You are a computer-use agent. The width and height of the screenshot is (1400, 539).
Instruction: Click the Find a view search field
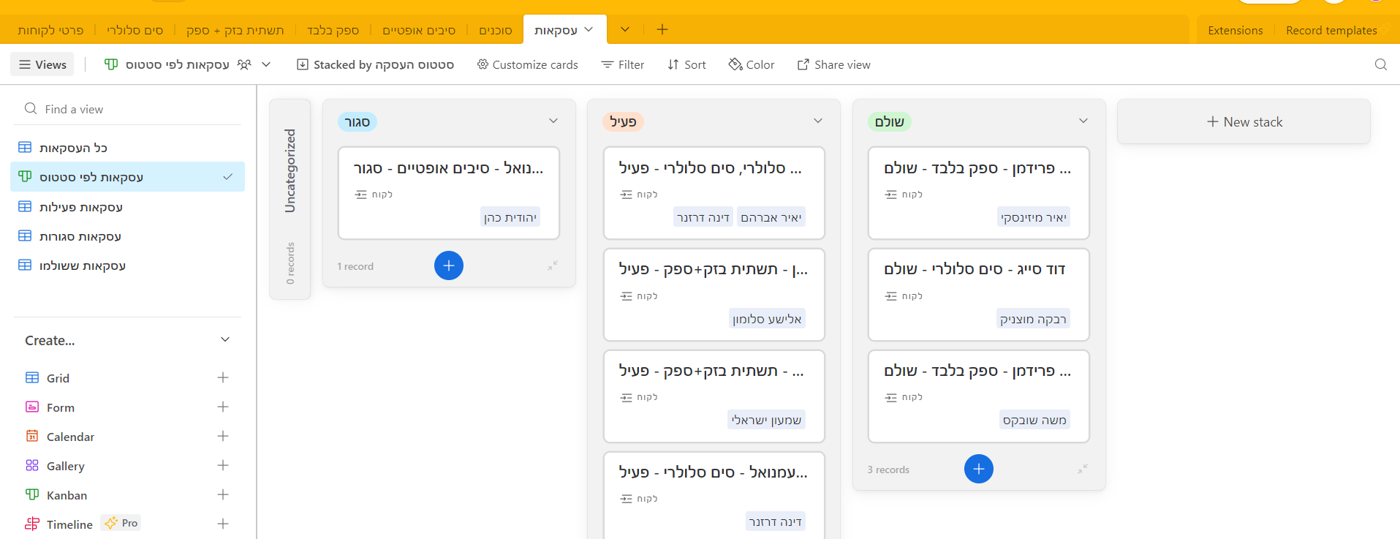click(x=132, y=109)
